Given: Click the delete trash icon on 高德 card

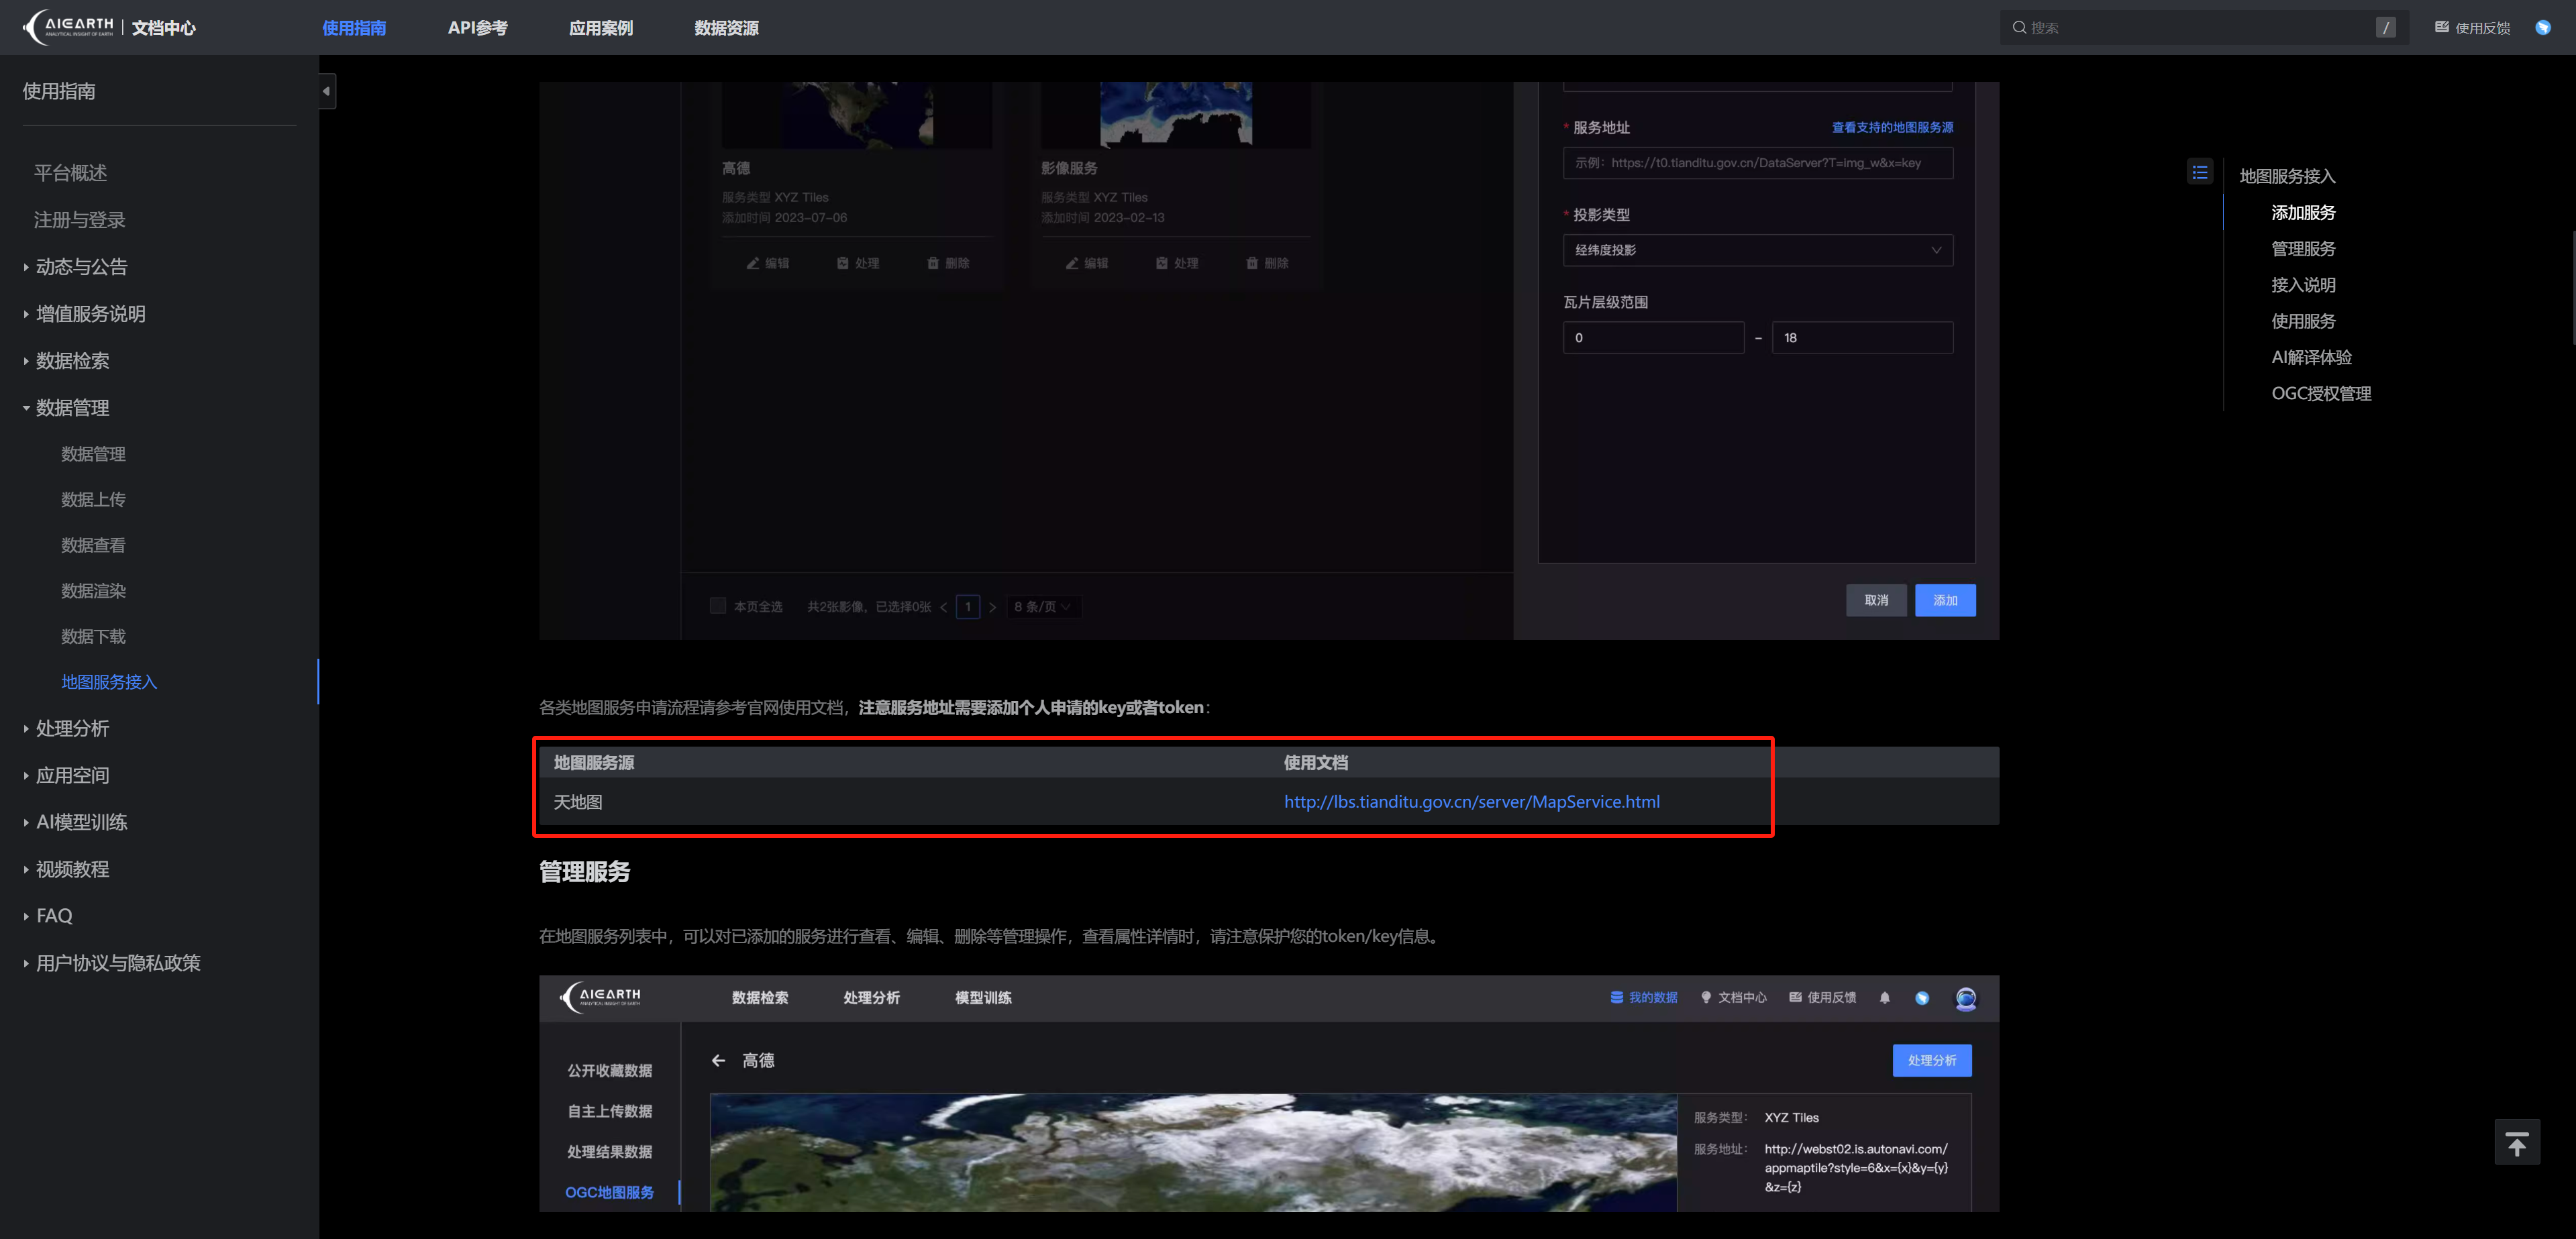Looking at the screenshot, I should [x=932, y=263].
